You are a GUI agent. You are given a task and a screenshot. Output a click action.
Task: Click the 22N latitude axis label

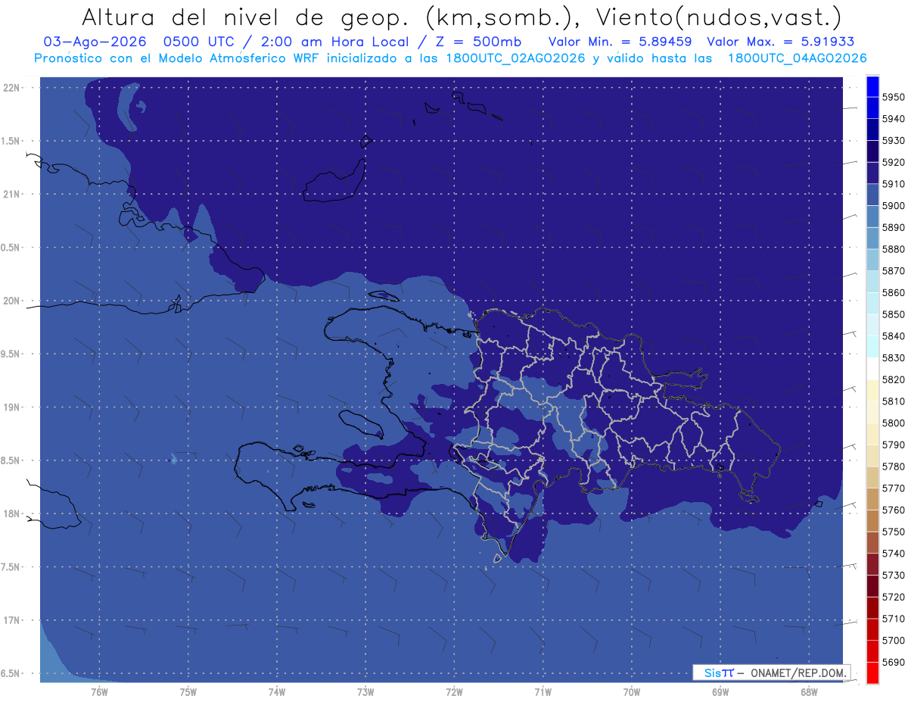11,88
